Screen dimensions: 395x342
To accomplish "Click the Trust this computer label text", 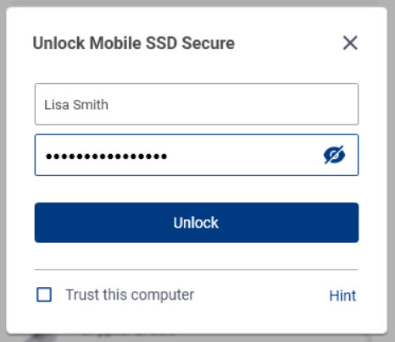I will tap(130, 295).
